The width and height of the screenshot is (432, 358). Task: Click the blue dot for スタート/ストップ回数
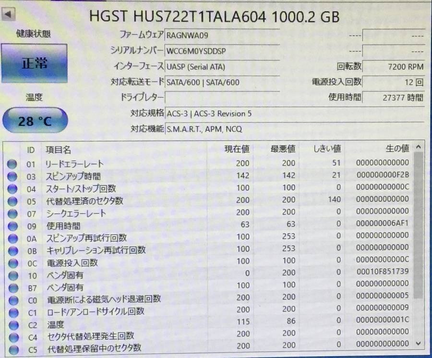point(12,189)
